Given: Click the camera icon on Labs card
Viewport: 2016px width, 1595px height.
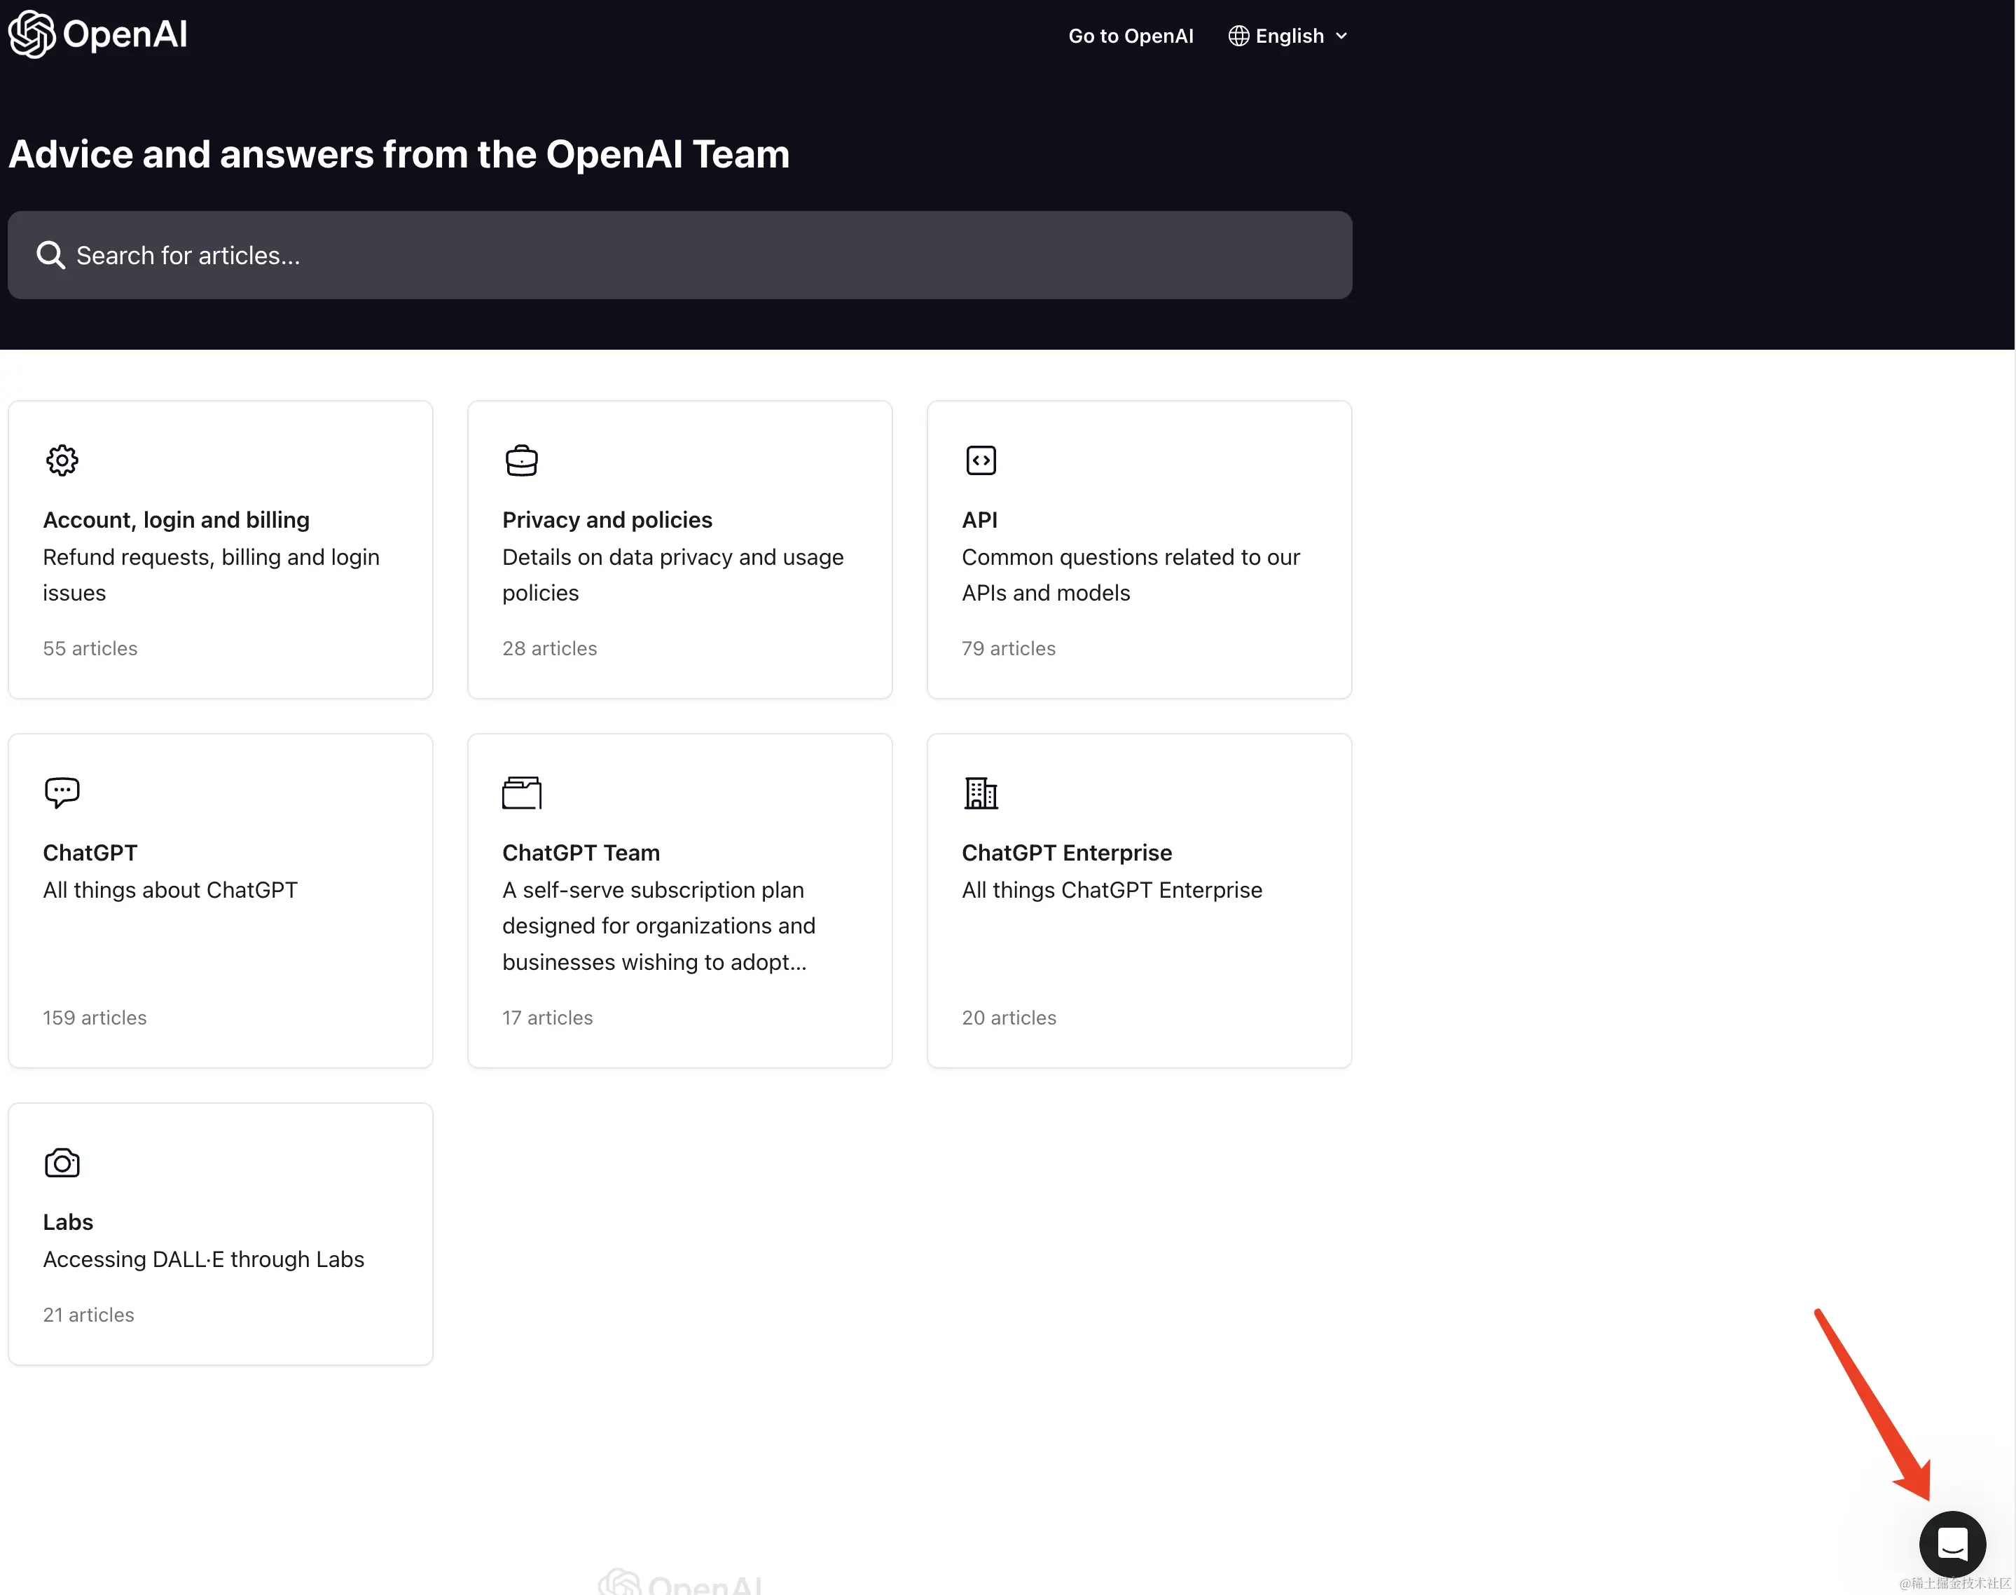Looking at the screenshot, I should (62, 1163).
